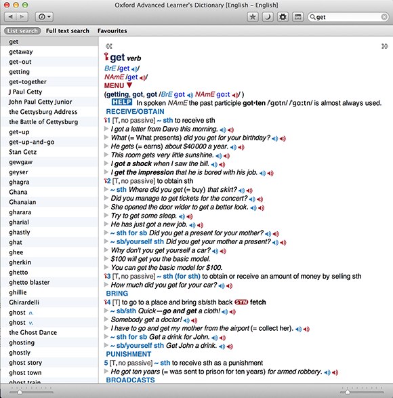Switch to Full text search tab

[68, 31]
